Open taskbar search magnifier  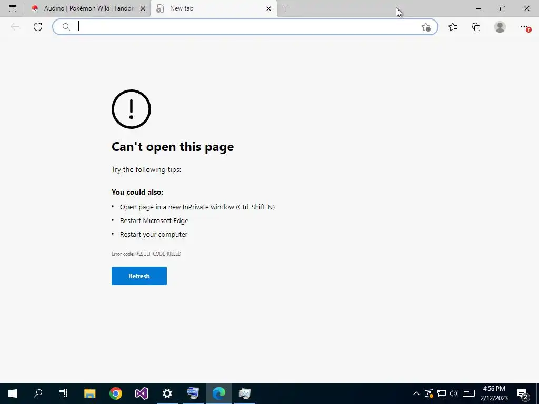(x=38, y=393)
